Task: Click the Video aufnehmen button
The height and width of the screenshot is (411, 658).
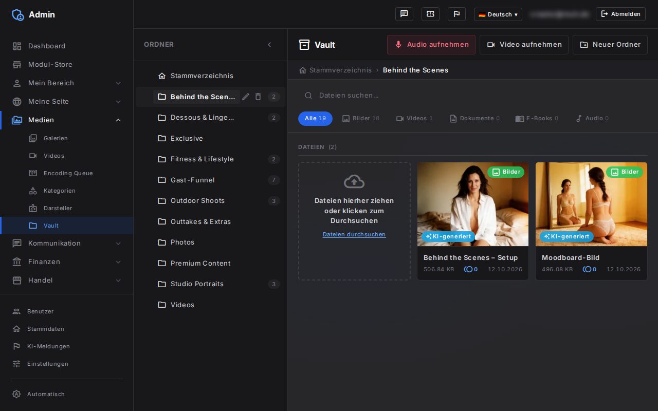Action: [524, 45]
